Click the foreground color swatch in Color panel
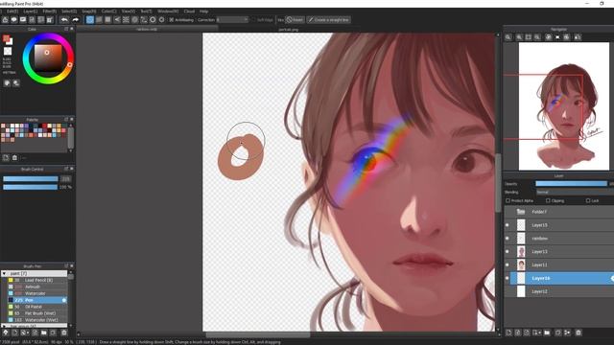The image size is (614, 345). click(x=7, y=38)
